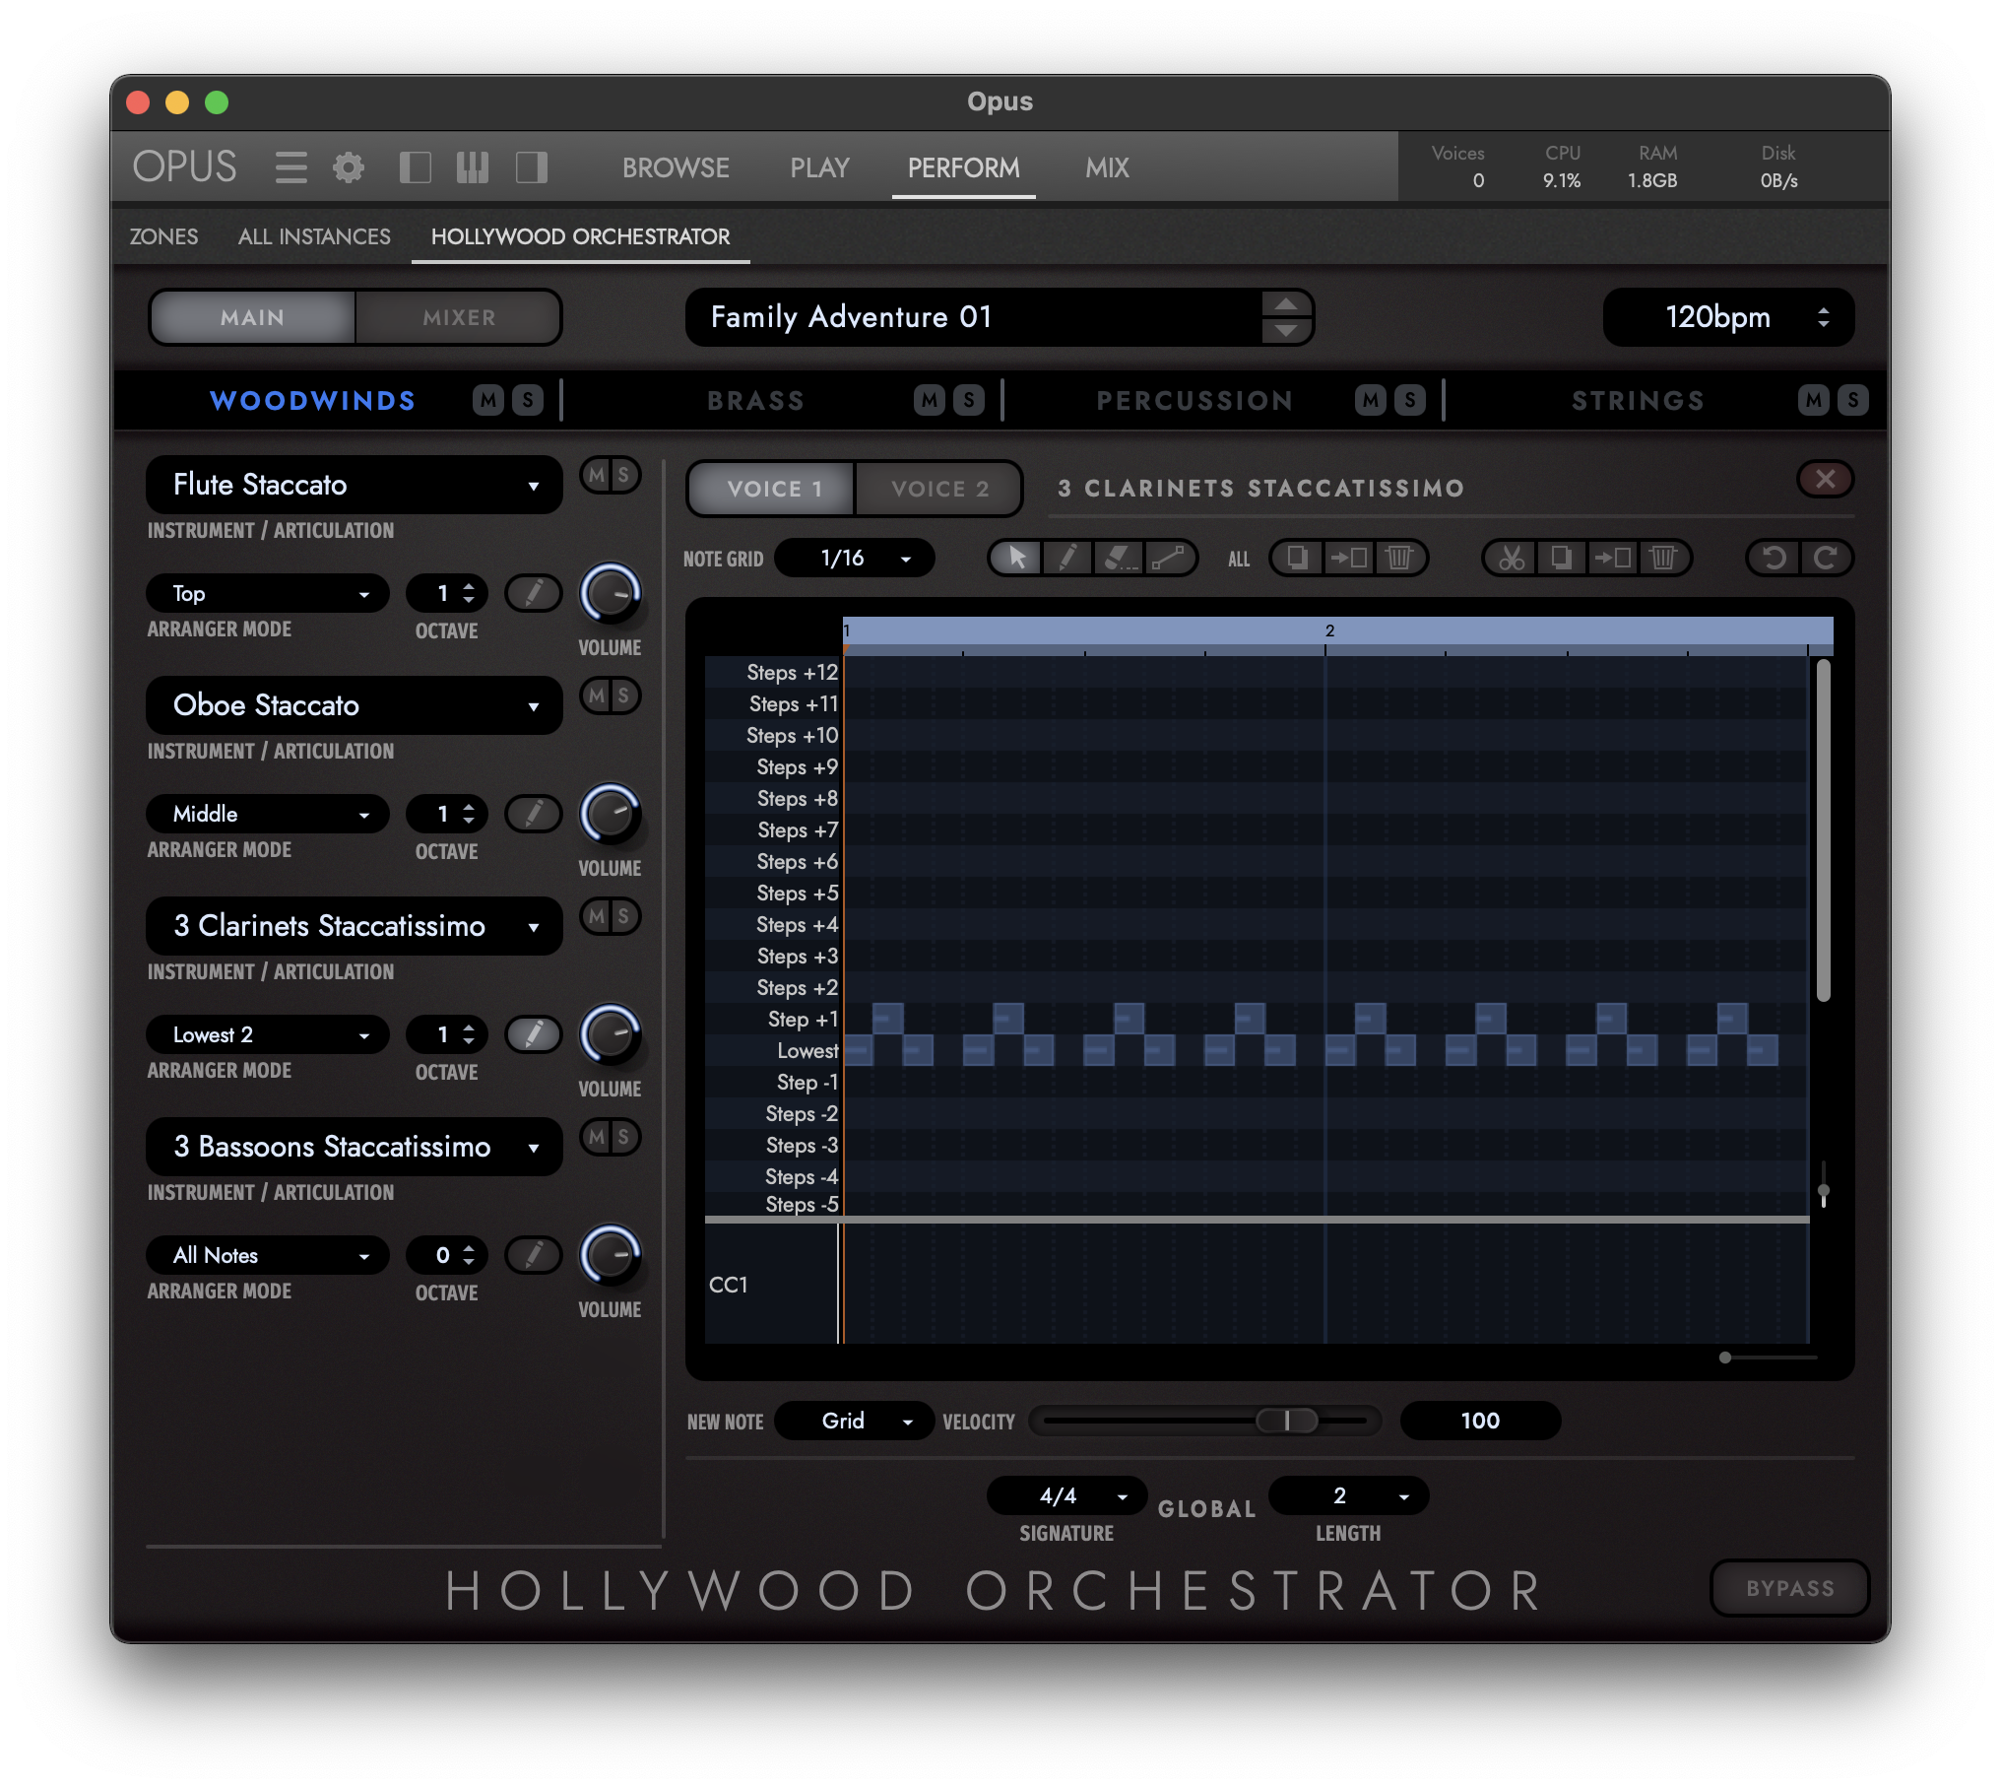Solo the Oboe Staccato instrument
This screenshot has width=2001, height=1789.
pos(623,696)
